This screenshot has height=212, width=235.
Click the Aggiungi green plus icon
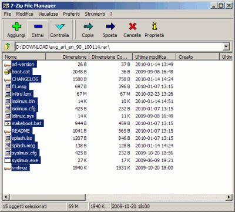[x=16, y=26]
